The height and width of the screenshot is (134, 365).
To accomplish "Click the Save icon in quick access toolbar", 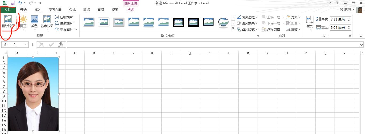I will point(12,3).
